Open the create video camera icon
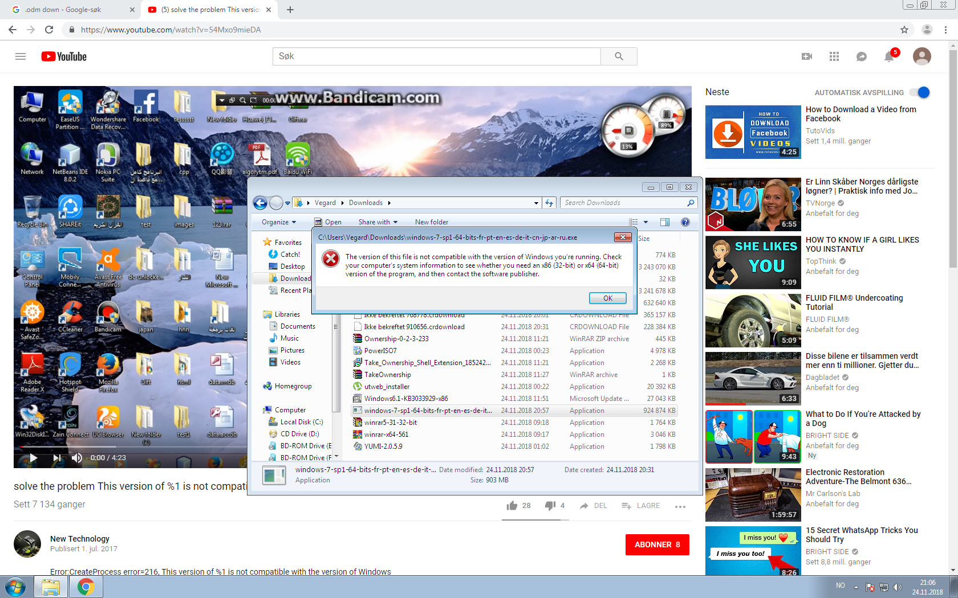This screenshot has height=598, width=958. (x=807, y=56)
